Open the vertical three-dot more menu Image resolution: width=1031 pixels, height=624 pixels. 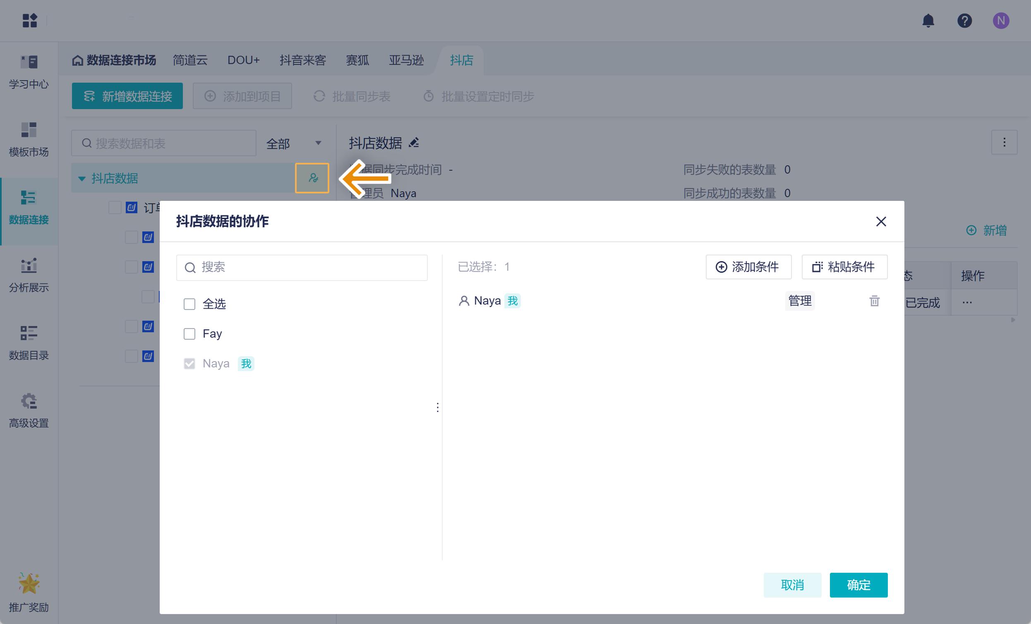(1004, 143)
